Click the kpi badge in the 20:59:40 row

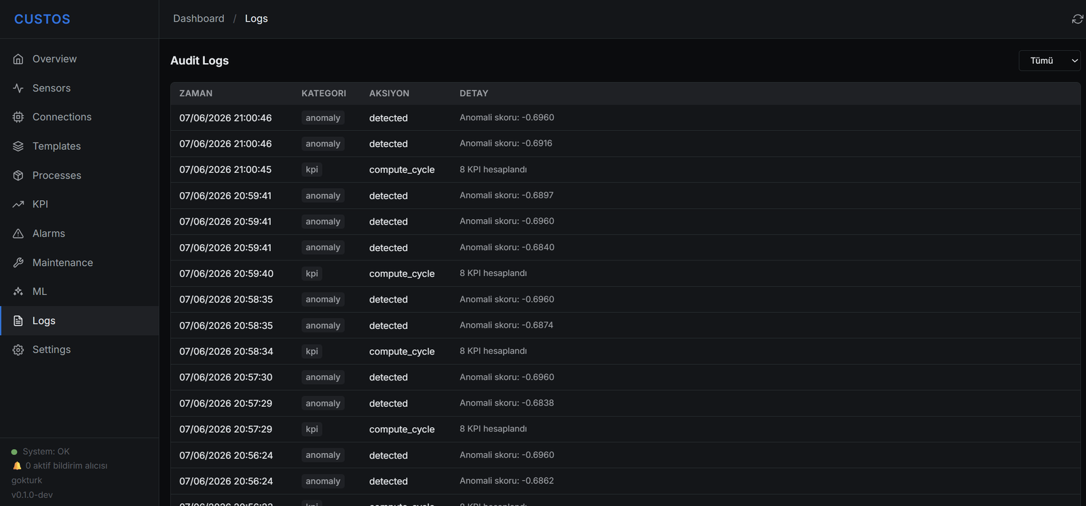click(312, 273)
